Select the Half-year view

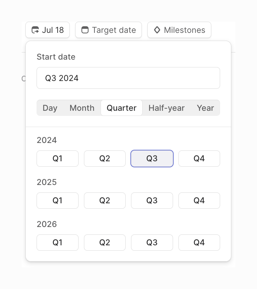click(167, 108)
